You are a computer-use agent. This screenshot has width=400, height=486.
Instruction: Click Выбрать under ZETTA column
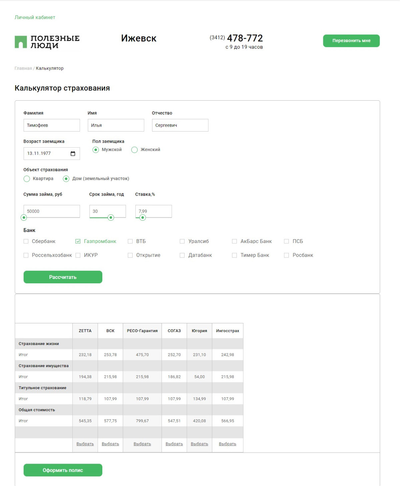85,444
